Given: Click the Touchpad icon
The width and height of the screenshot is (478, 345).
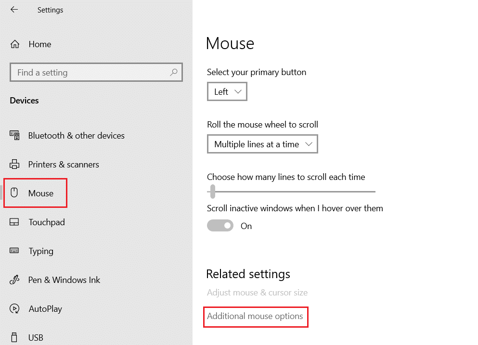Looking at the screenshot, I should (14, 222).
